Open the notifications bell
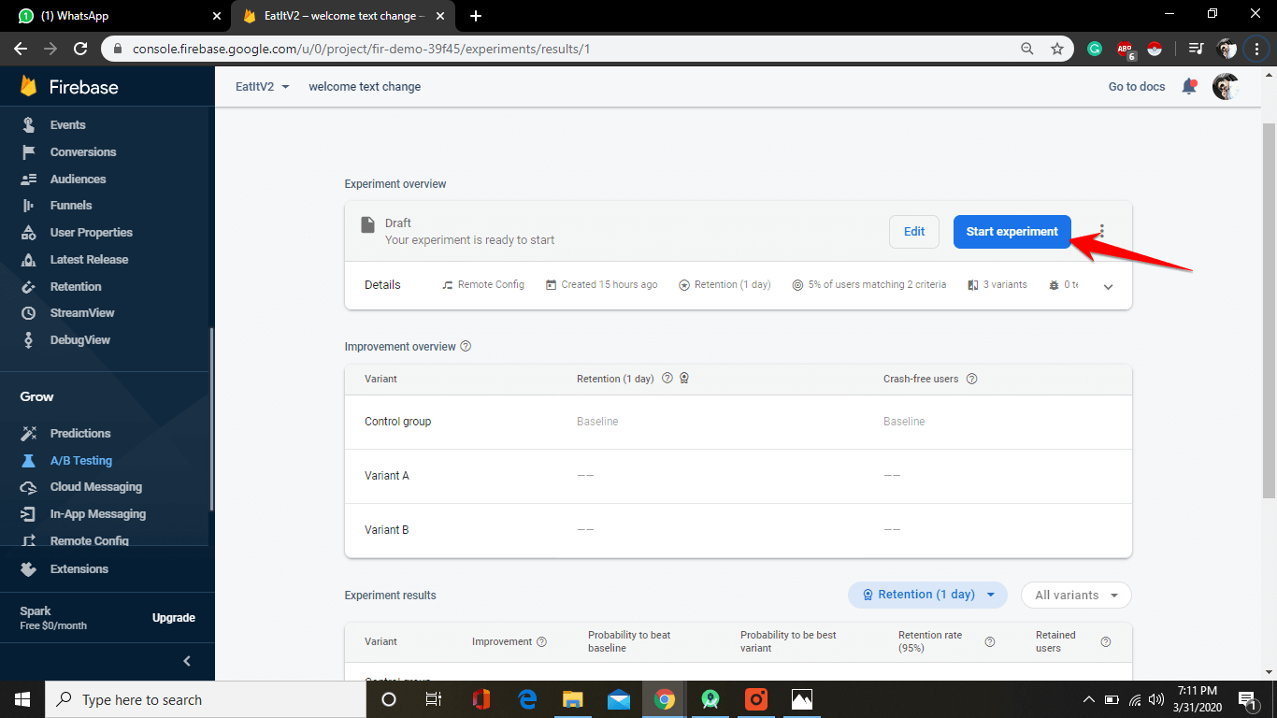This screenshot has width=1277, height=718. [x=1189, y=86]
